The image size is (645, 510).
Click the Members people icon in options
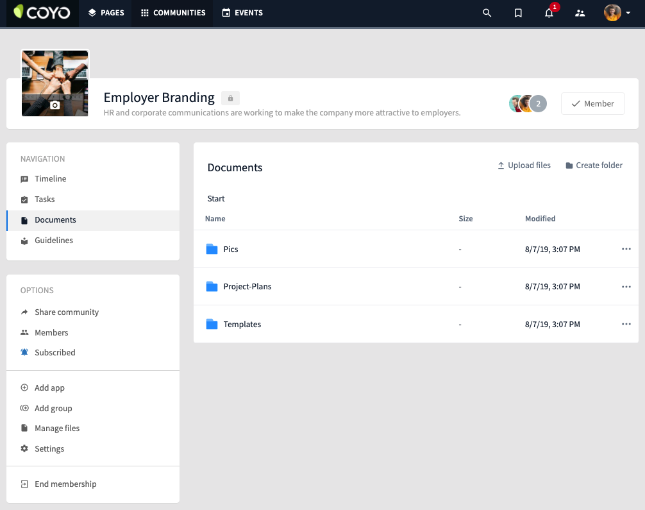click(24, 332)
